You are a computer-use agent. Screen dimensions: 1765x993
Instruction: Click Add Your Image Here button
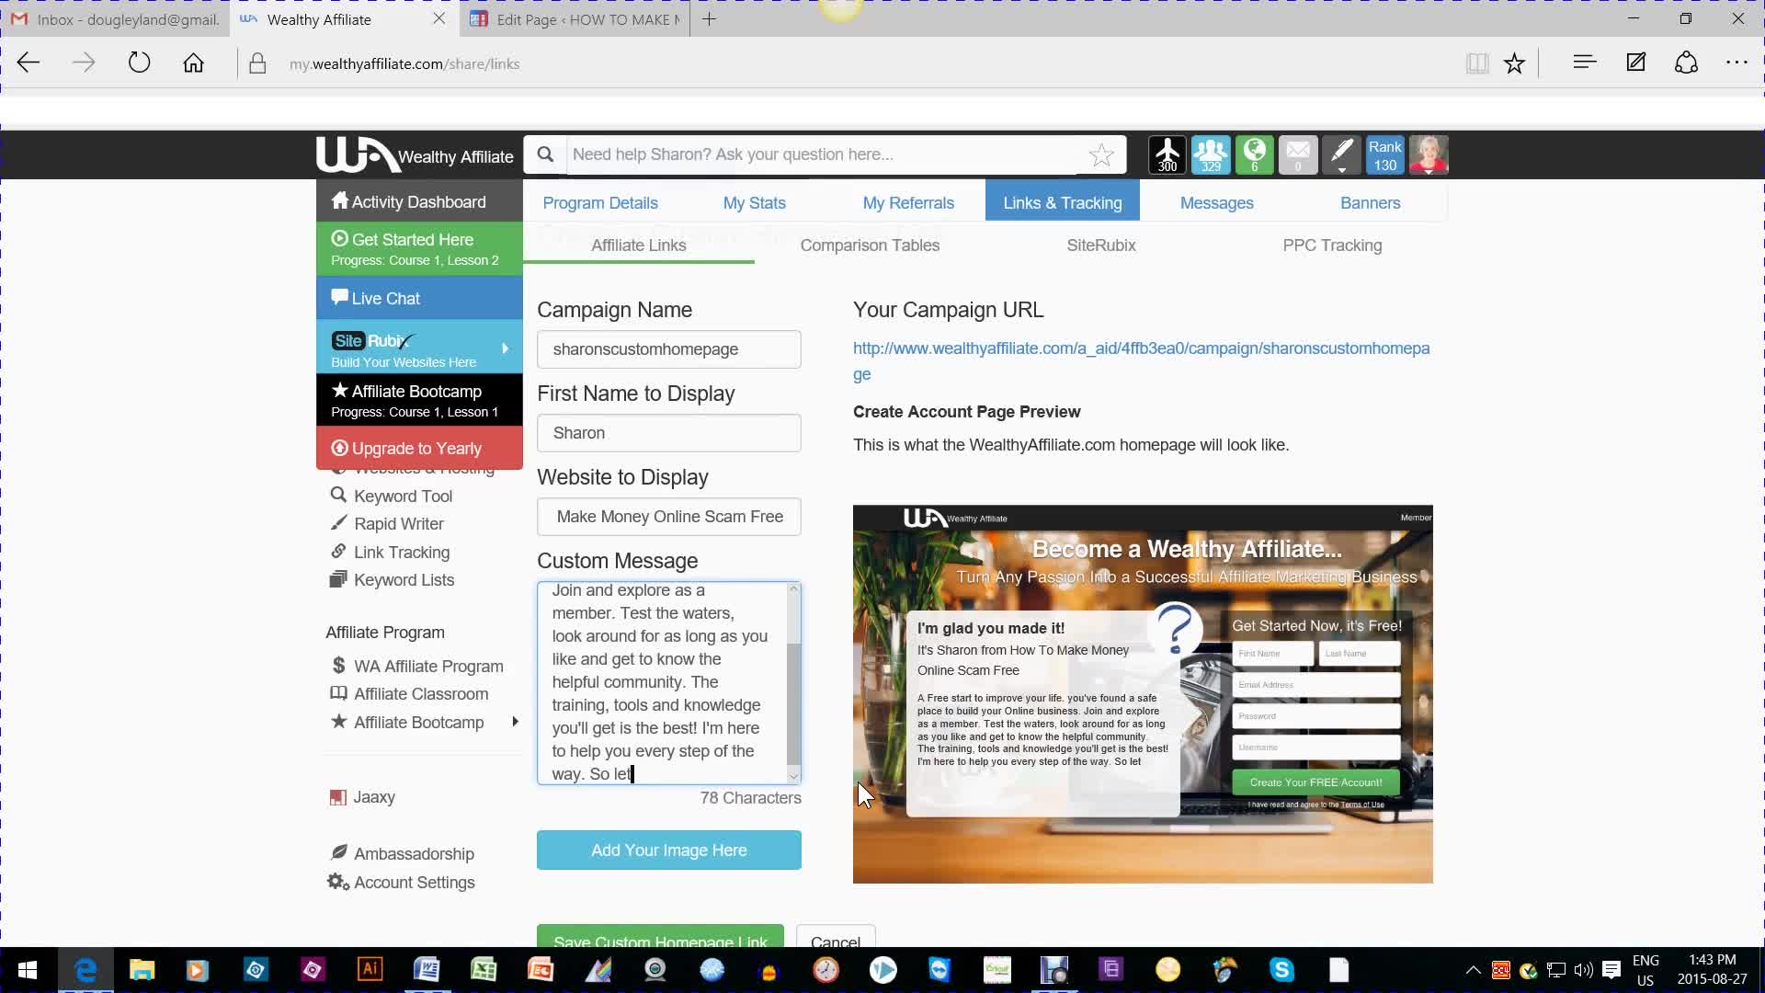click(x=669, y=850)
